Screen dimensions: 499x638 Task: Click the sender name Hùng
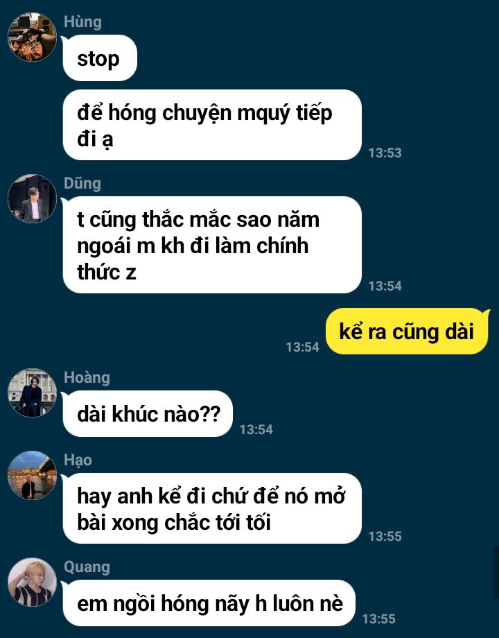click(x=82, y=21)
